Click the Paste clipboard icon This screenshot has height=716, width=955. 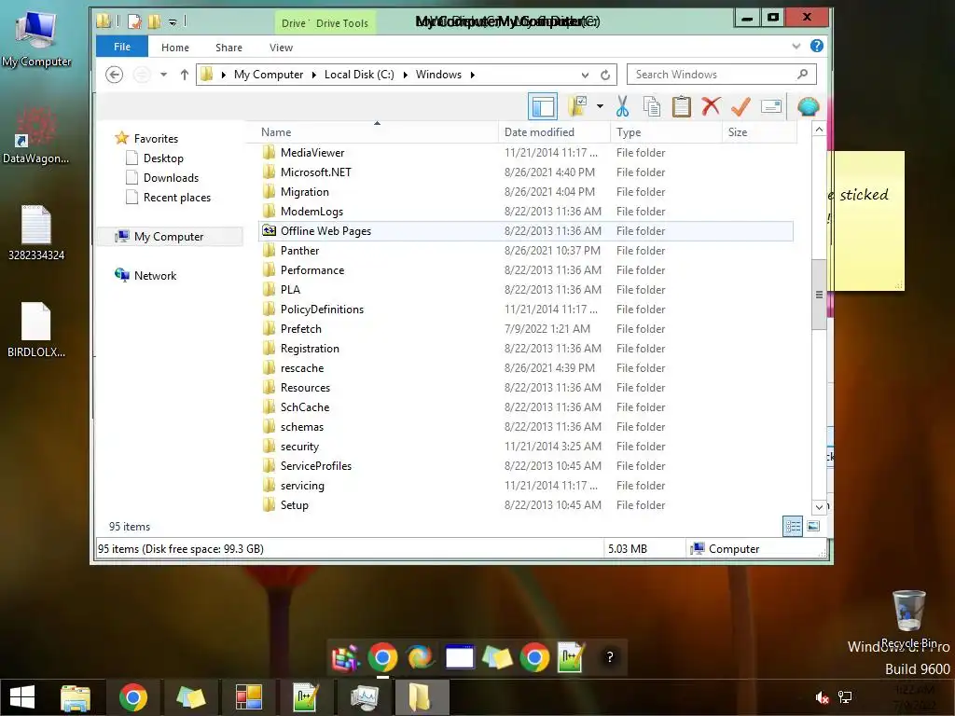681,106
